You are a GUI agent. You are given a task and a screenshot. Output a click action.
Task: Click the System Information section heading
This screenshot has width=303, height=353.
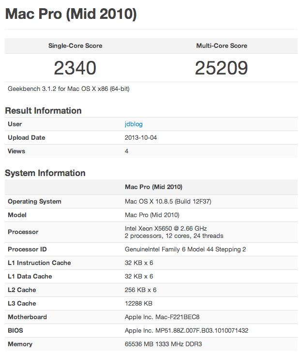point(45,173)
